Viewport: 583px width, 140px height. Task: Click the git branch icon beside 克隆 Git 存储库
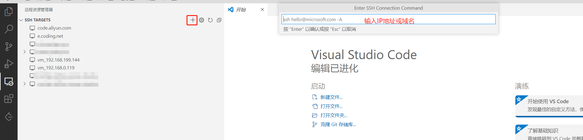coord(315,124)
